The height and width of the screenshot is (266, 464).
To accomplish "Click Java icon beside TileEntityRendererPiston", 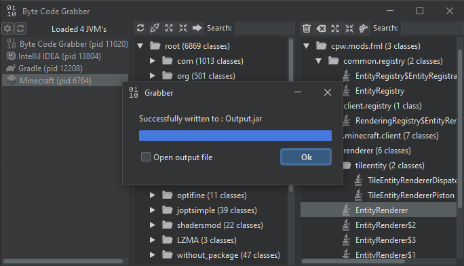I will click(x=358, y=195).
